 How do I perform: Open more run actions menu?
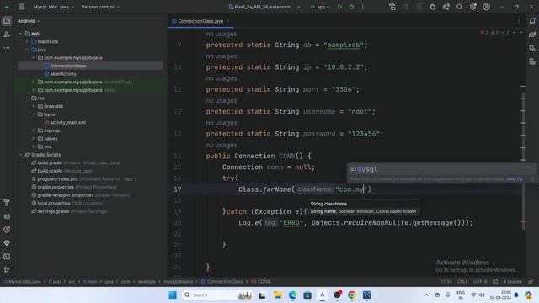(363, 7)
